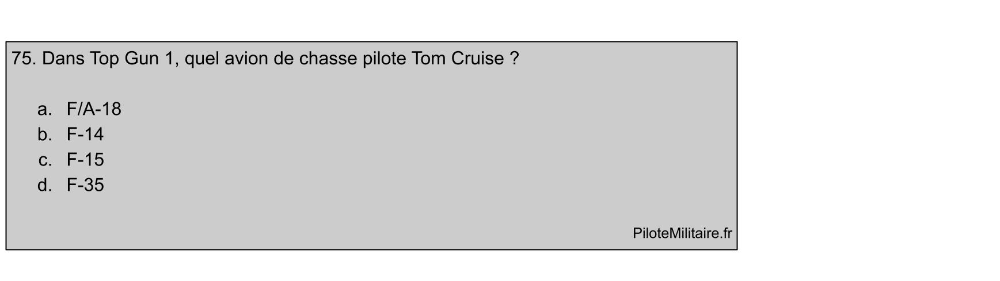Click the name 'Tom Cruise' in question
The image size is (1000, 281).
458,59
